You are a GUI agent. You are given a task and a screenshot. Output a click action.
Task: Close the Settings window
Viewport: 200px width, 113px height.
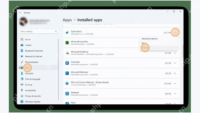point(180,11)
